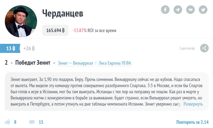The width and height of the screenshot is (213, 128).
Task: Open the Telegram share icon
Action: 178,10
